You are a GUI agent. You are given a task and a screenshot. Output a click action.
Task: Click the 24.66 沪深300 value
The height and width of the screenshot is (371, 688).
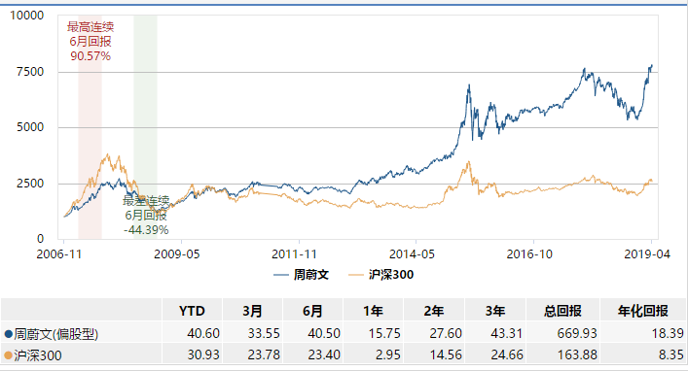tap(507, 354)
